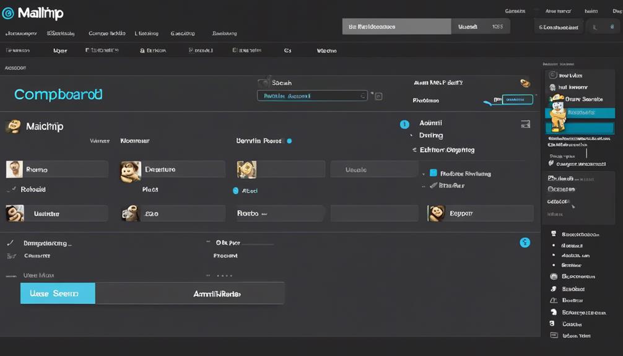
Task: Click the pencil icon beside Dompriarcing
Action: pyautogui.click(x=11, y=243)
